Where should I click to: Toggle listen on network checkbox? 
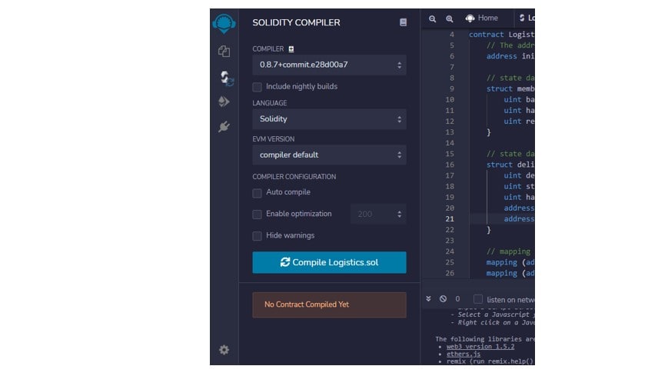coord(478,299)
